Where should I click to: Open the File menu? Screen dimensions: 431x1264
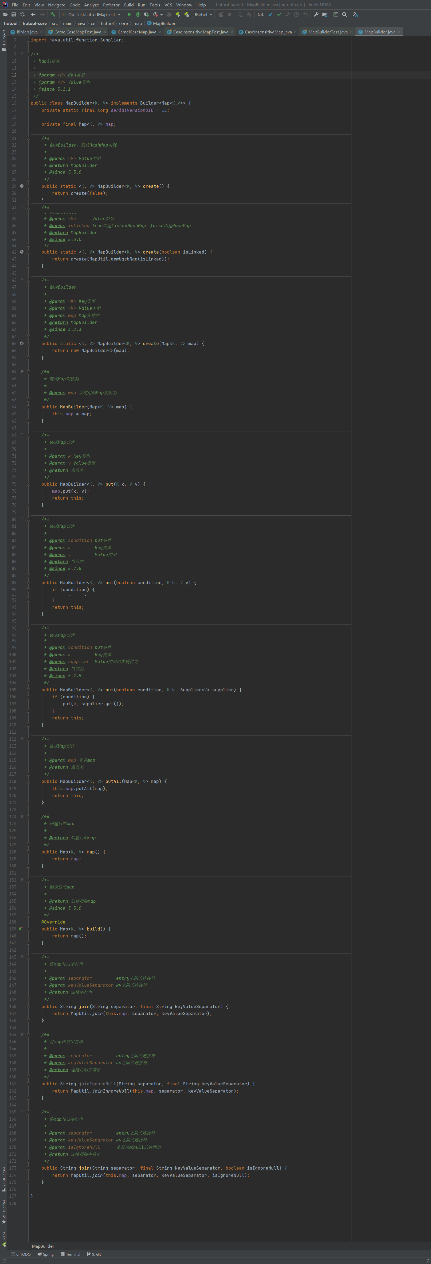click(15, 5)
